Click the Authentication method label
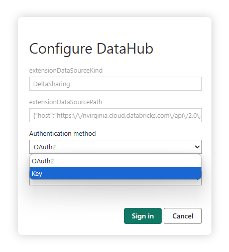 (x=62, y=134)
